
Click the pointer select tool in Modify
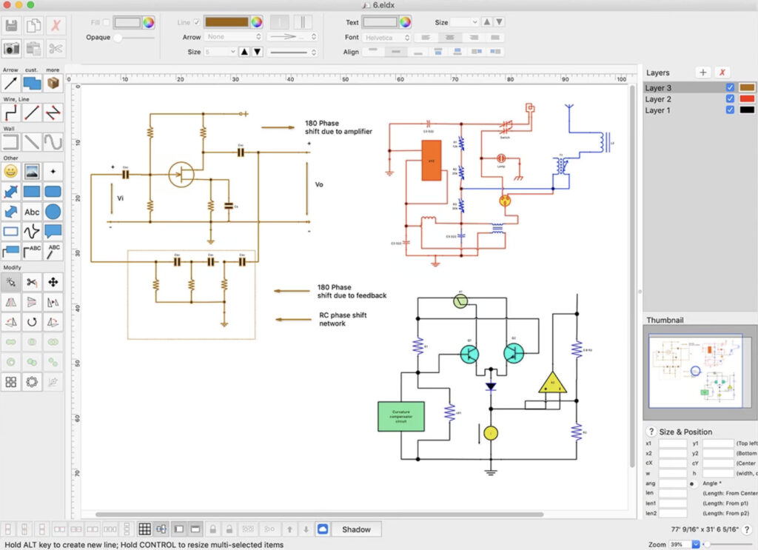click(x=10, y=282)
